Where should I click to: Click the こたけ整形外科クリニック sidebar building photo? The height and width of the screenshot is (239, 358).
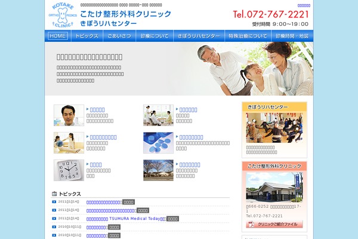tap(274, 187)
